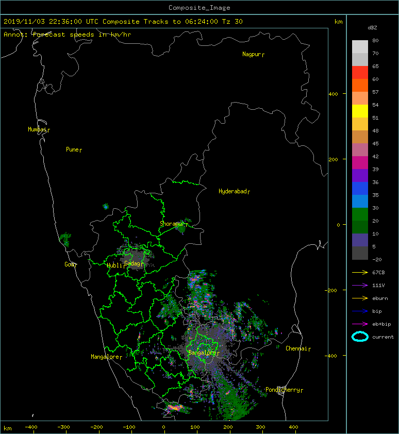This screenshot has height=434, width=399.
Task: Click the bip blue arrow legend icon
Action: click(x=360, y=311)
